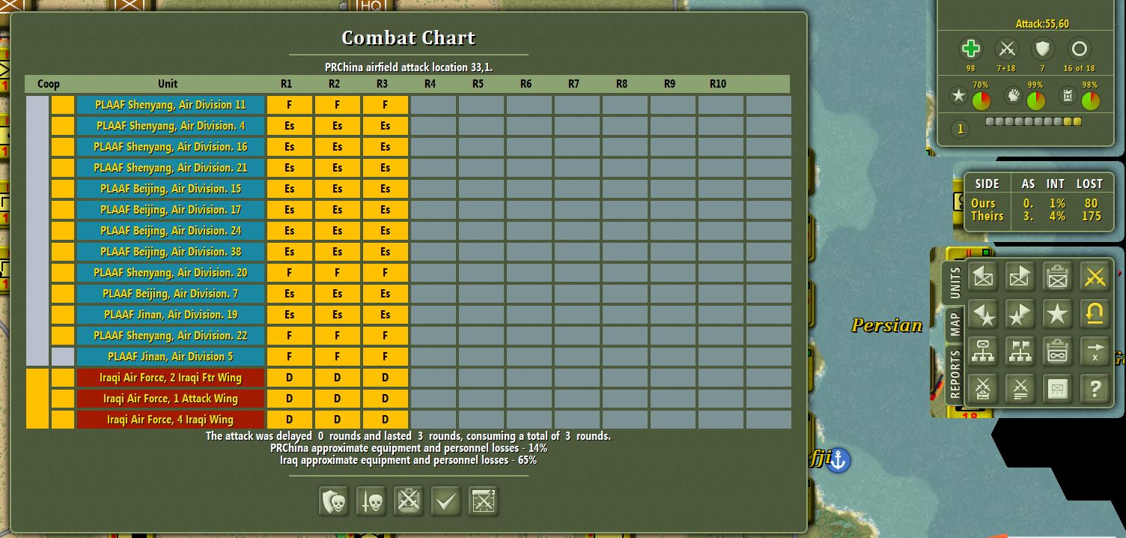Image resolution: width=1126 pixels, height=538 pixels.
Task: Click the plain star formation icon
Action: coord(1057,315)
